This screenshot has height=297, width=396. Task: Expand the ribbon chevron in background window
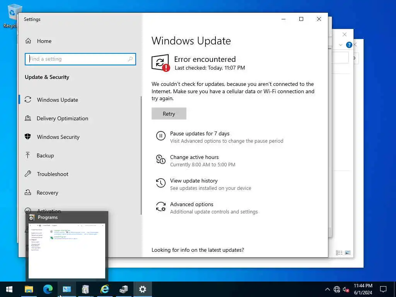(340, 45)
